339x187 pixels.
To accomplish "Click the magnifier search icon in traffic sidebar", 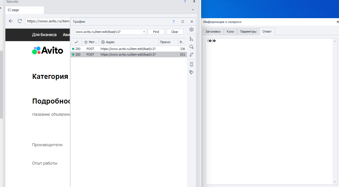I will (x=191, y=47).
